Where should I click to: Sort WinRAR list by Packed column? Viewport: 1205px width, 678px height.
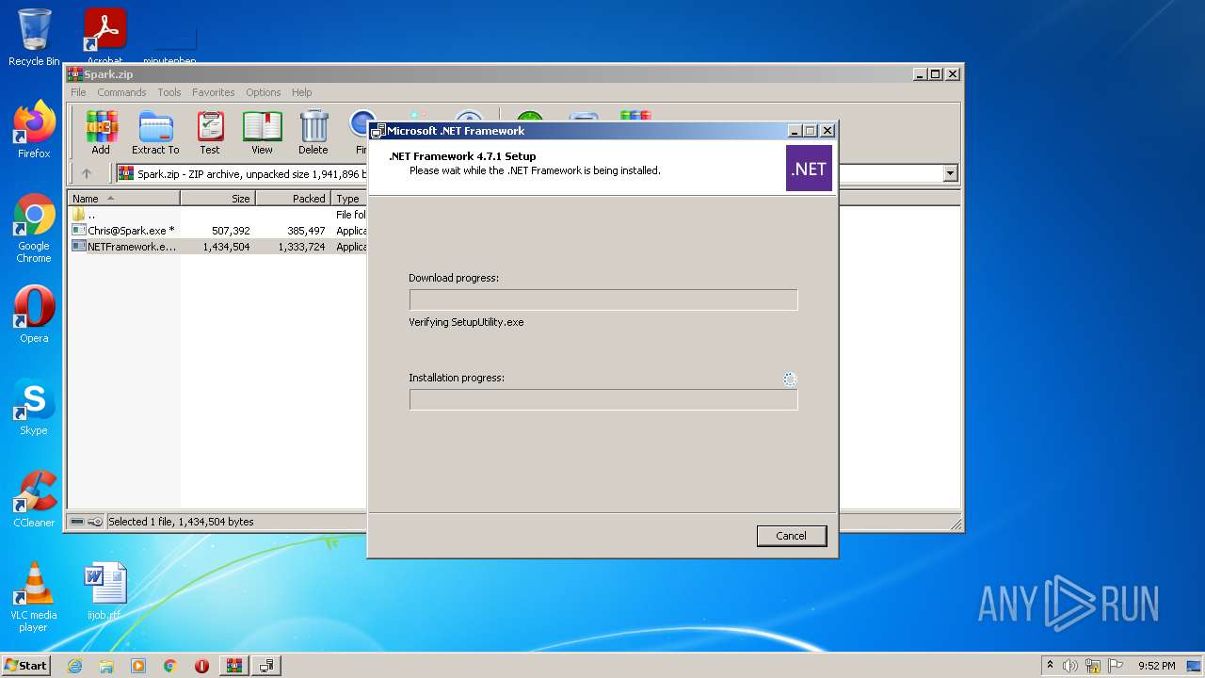point(293,199)
